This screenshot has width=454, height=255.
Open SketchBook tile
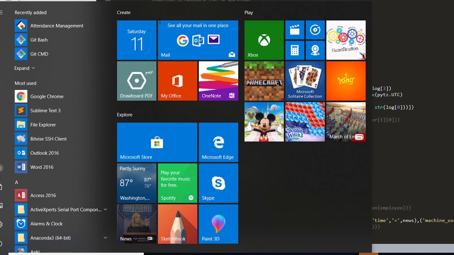point(177,224)
